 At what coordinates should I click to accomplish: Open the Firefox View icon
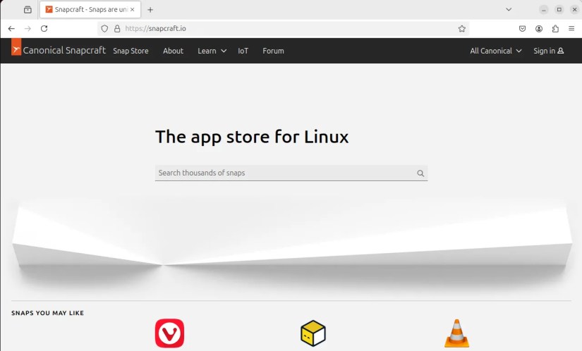(x=28, y=10)
